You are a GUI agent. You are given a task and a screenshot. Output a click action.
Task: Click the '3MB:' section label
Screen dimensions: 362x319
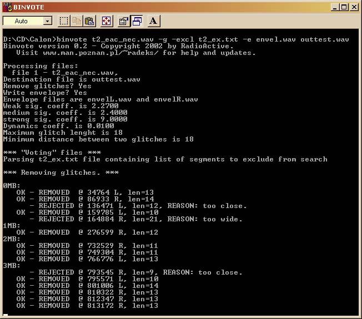(12, 266)
